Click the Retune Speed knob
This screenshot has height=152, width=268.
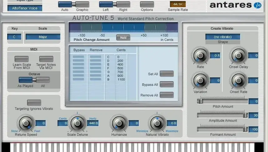tap(26, 123)
